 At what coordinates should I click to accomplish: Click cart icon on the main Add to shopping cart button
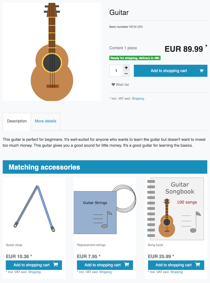(201, 71)
